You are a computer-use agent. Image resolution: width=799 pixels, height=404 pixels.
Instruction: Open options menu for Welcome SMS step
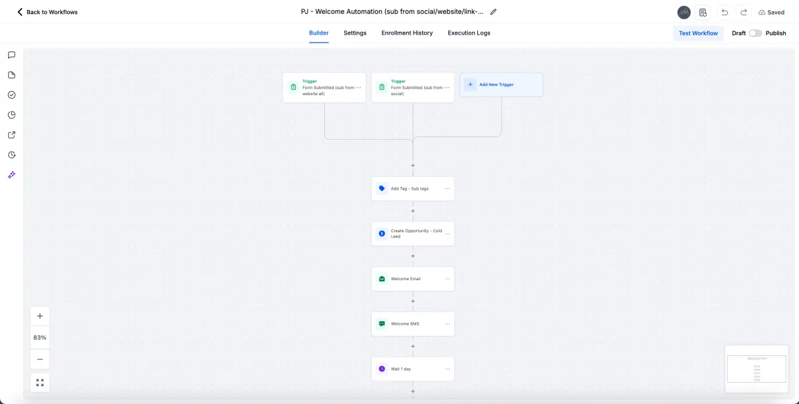447,324
